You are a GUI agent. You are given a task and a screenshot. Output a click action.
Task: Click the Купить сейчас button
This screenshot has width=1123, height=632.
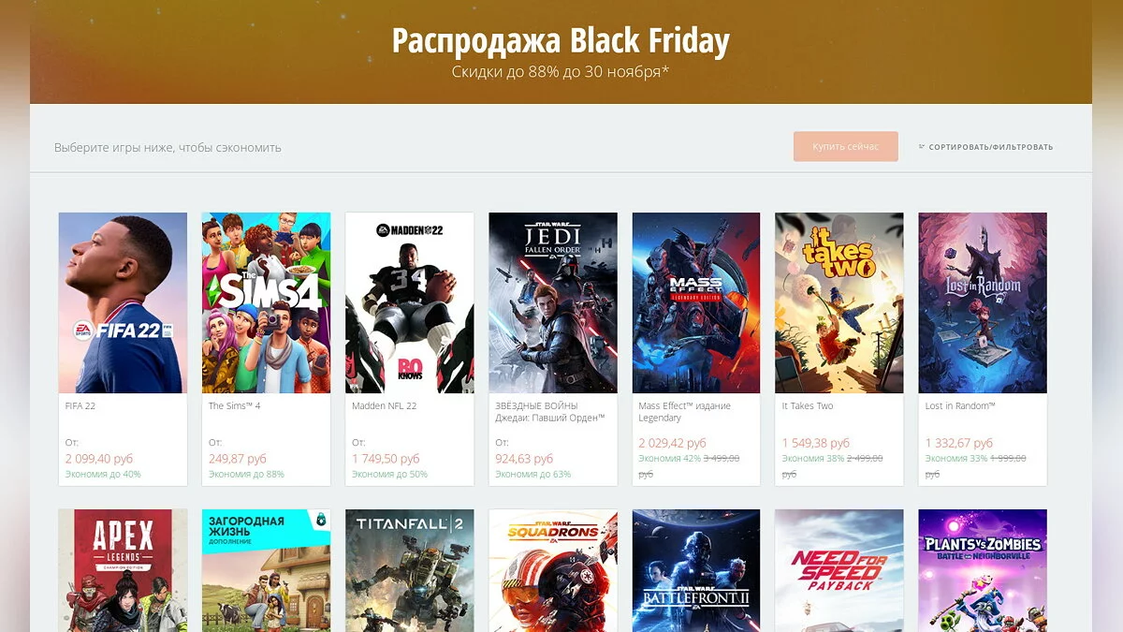tap(846, 146)
